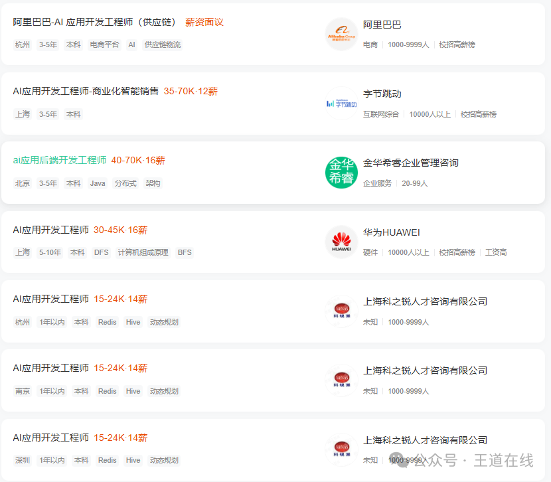
Task: Click the 科锐 logo in the 杭州 job row
Action: click(x=341, y=311)
